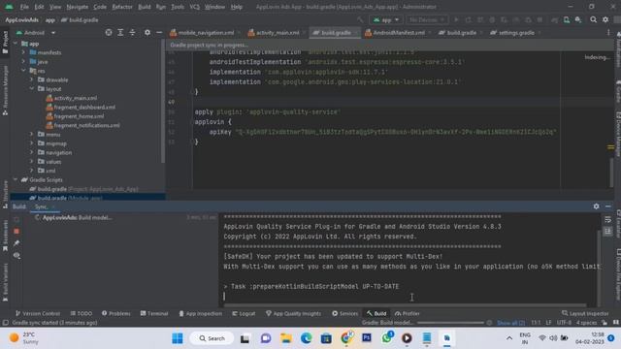
Task: Expand the drawable folder
Action: [32, 79]
